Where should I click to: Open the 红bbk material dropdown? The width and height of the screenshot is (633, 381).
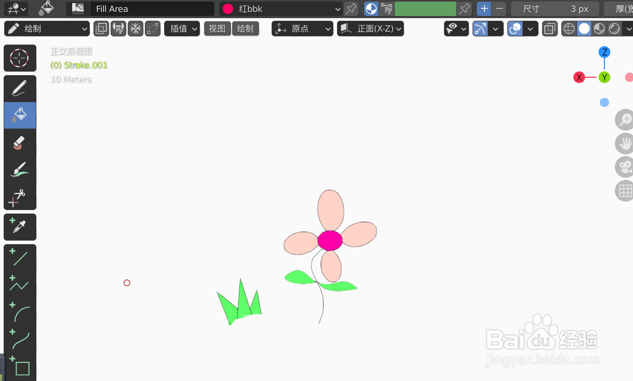point(281,8)
